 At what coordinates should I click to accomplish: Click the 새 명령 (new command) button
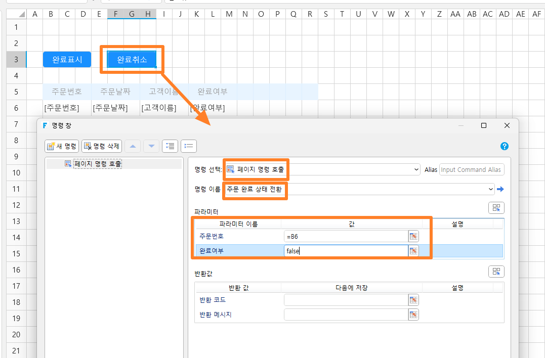coord(62,146)
